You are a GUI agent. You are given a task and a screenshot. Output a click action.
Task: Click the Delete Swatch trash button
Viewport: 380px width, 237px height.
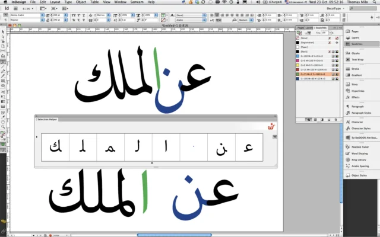(x=335, y=120)
